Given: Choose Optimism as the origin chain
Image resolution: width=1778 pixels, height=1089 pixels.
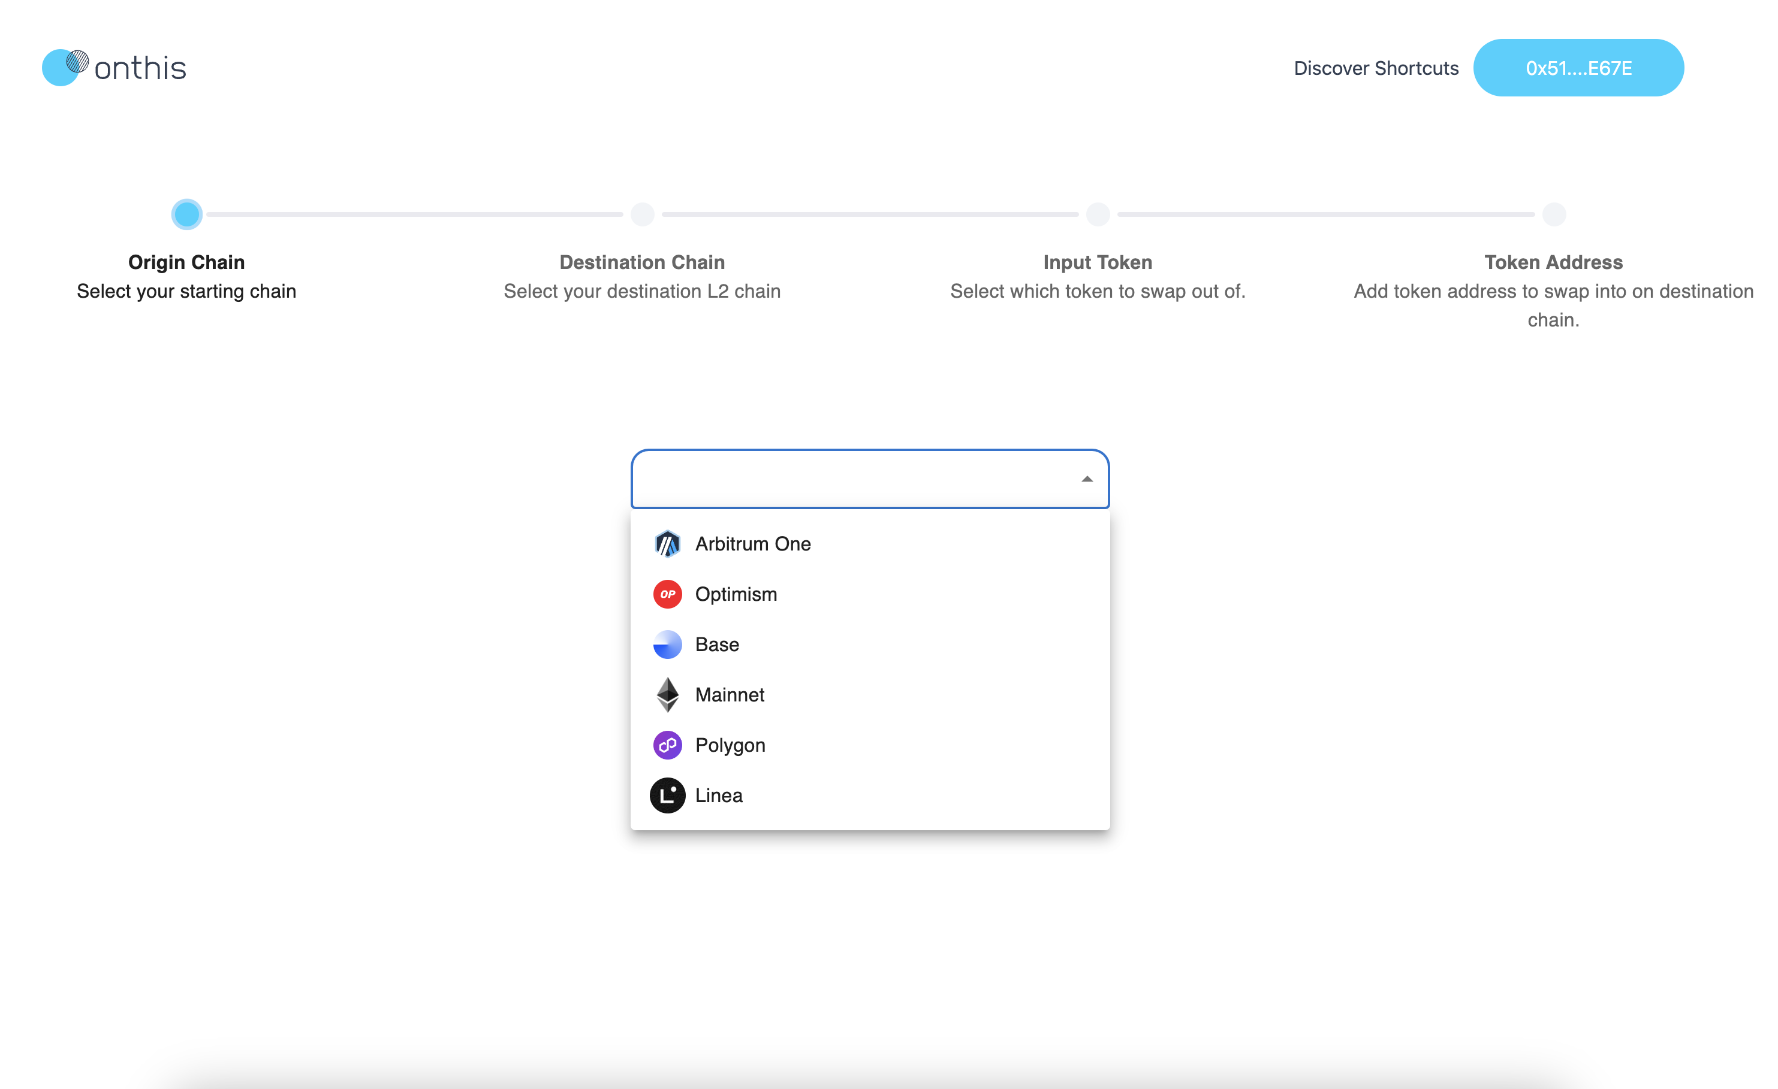Looking at the screenshot, I should pos(736,594).
